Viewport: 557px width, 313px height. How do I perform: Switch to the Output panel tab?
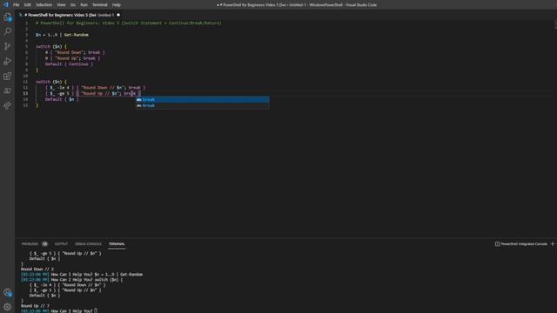[x=61, y=244]
